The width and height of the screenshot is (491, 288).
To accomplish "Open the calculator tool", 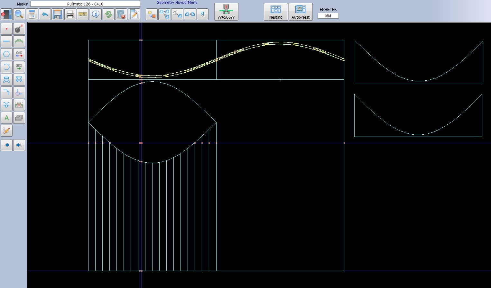I will [x=32, y=14].
